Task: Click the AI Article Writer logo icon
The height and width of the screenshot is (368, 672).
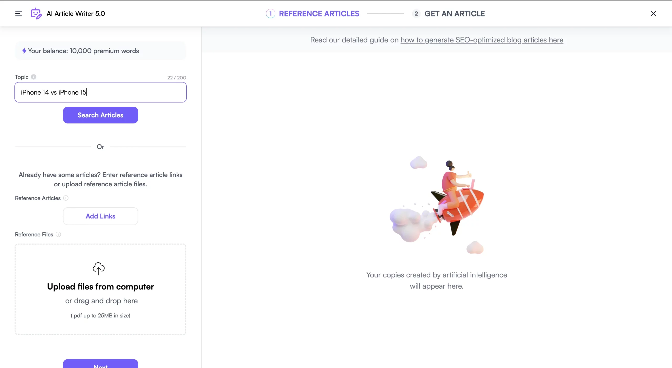Action: coord(36,13)
